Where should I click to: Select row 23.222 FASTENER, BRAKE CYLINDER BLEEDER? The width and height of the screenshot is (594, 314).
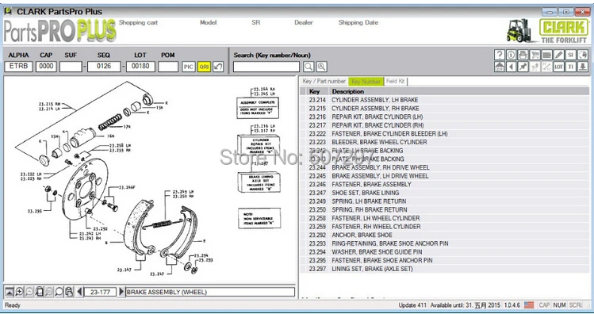[x=444, y=134]
